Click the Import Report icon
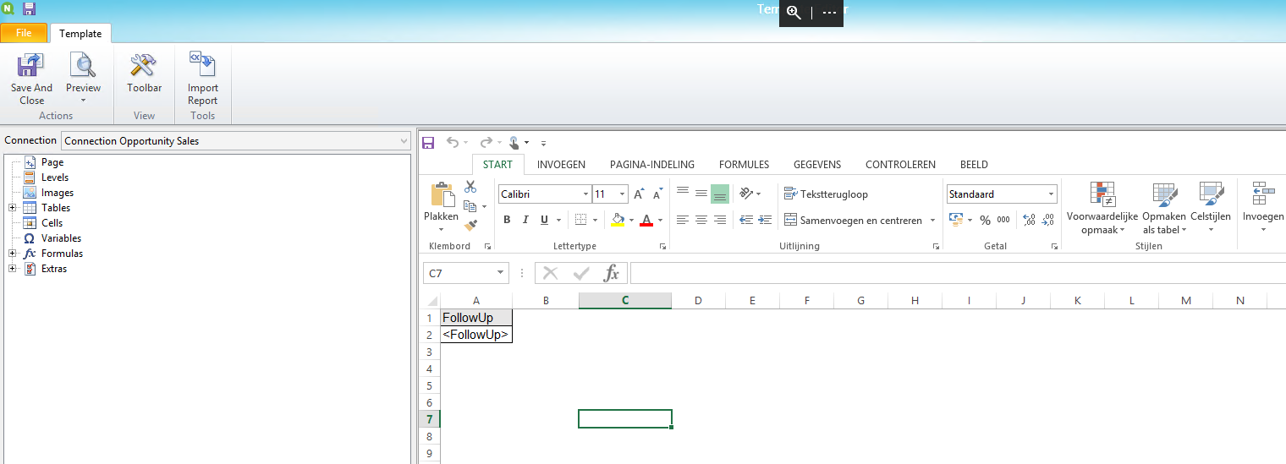 click(x=202, y=66)
